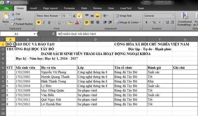Viewport: 198px width, 116px height.
Task: Open Clipboard group dialog launcher
Action: [x=32, y=29]
